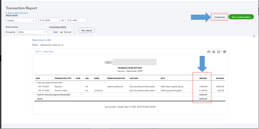Click the email report envelope icon
The width and height of the screenshot is (259, 129).
click(x=209, y=52)
